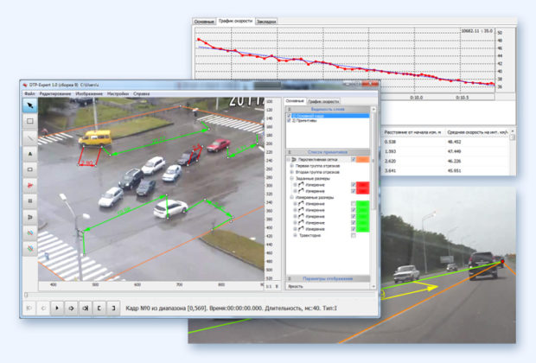Click the orange swatch of Перспективная сетка
Screen dimensions: 536x363
363,160
